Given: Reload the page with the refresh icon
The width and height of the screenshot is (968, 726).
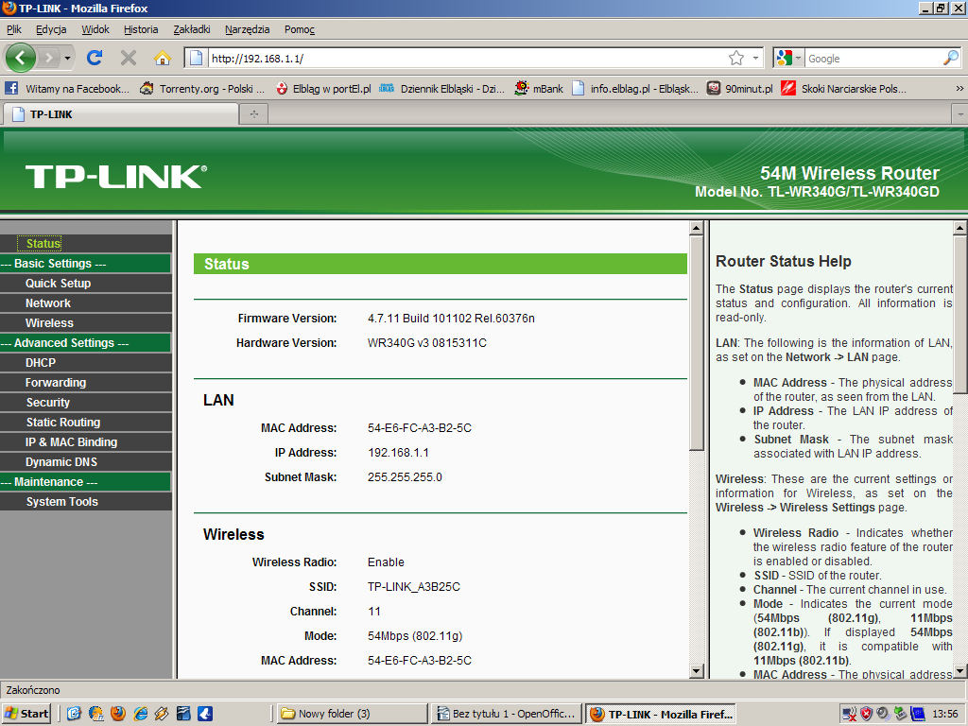Looking at the screenshot, I should coord(95,58).
